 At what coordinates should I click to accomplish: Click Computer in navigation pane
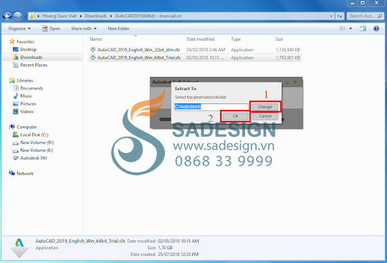point(26,127)
